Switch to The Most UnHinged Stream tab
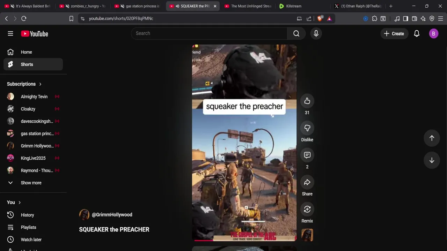Screen dimensions: 447x251 248,6
